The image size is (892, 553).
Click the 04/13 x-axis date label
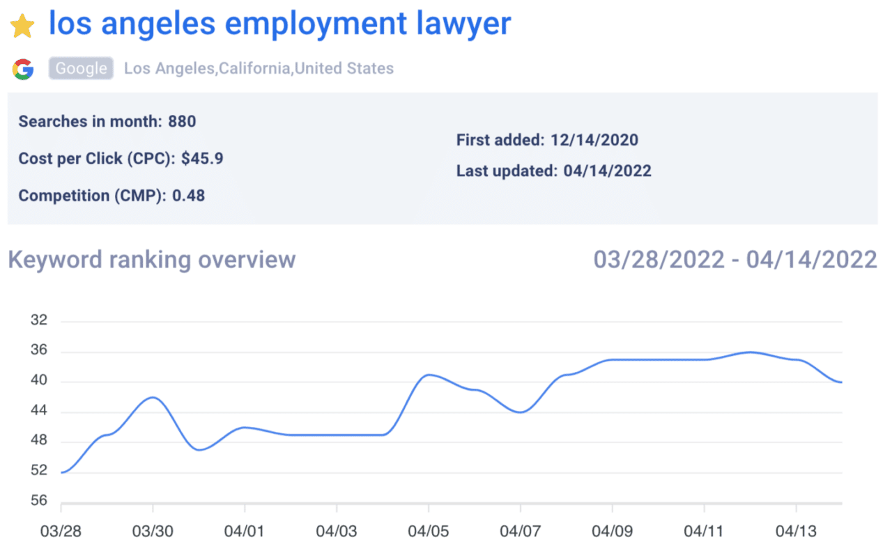point(797,531)
